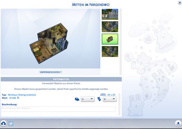Screen dimensions: 182x129
Task: Open the bedrooms count dropdown
Action: coord(88,99)
